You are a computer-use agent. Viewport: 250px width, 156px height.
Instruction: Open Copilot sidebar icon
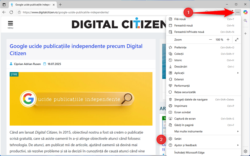pos(245,12)
